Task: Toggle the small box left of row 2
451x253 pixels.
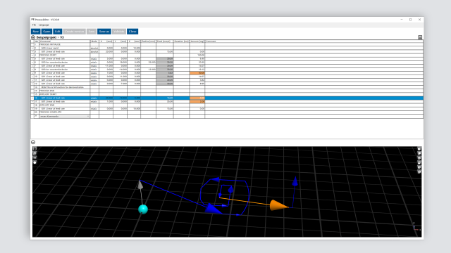Action: coord(32,48)
